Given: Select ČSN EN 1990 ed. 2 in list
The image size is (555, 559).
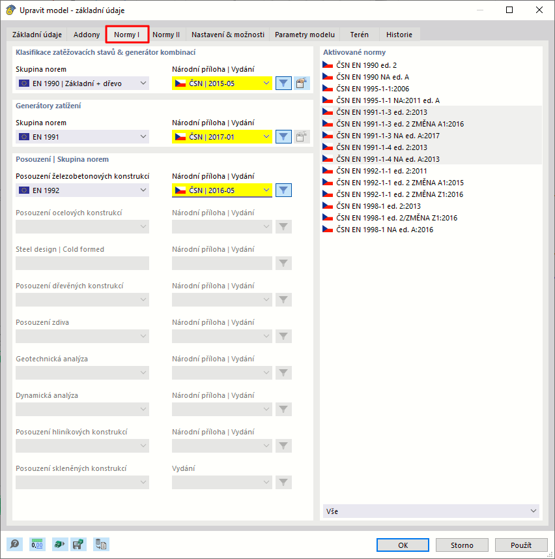Looking at the screenshot, I should (x=431, y=65).
